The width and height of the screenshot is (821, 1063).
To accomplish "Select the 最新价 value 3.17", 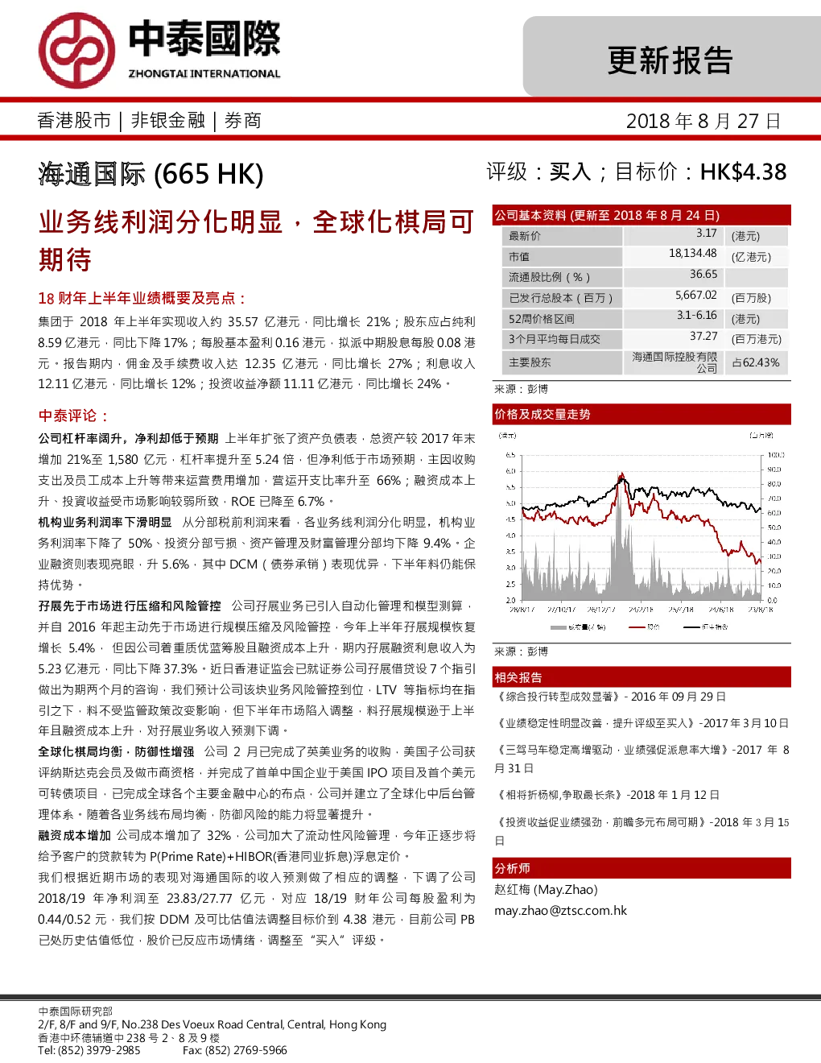I will (707, 234).
